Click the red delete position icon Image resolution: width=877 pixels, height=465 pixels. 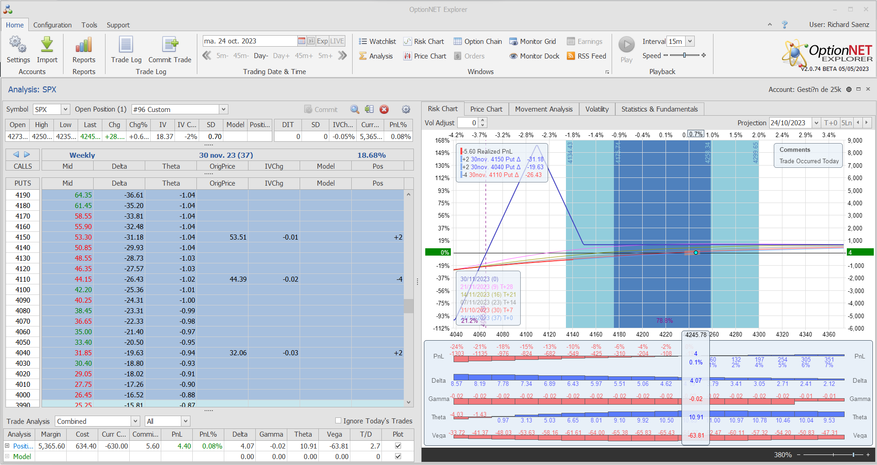point(384,109)
